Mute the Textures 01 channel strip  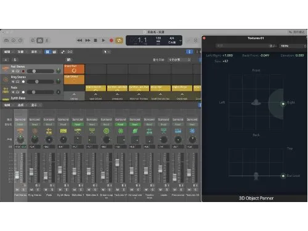tap(118, 190)
